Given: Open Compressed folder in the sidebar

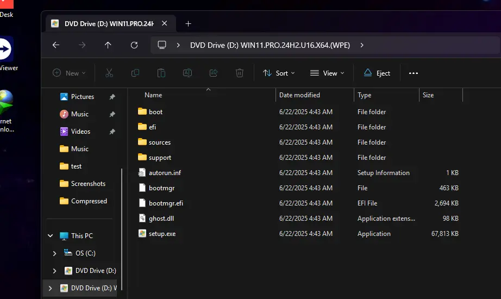Looking at the screenshot, I should [x=89, y=201].
